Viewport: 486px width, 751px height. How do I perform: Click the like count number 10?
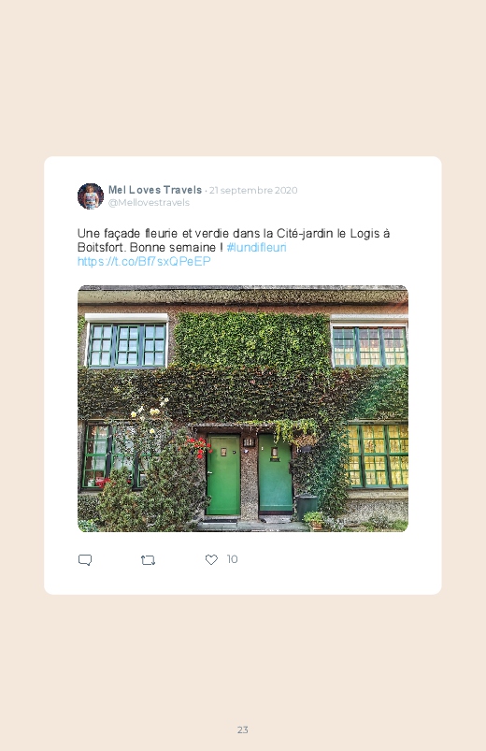232,559
